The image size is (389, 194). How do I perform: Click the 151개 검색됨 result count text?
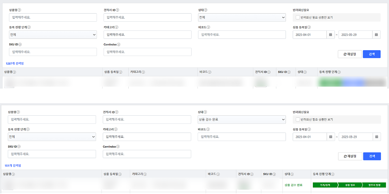(x=13, y=166)
